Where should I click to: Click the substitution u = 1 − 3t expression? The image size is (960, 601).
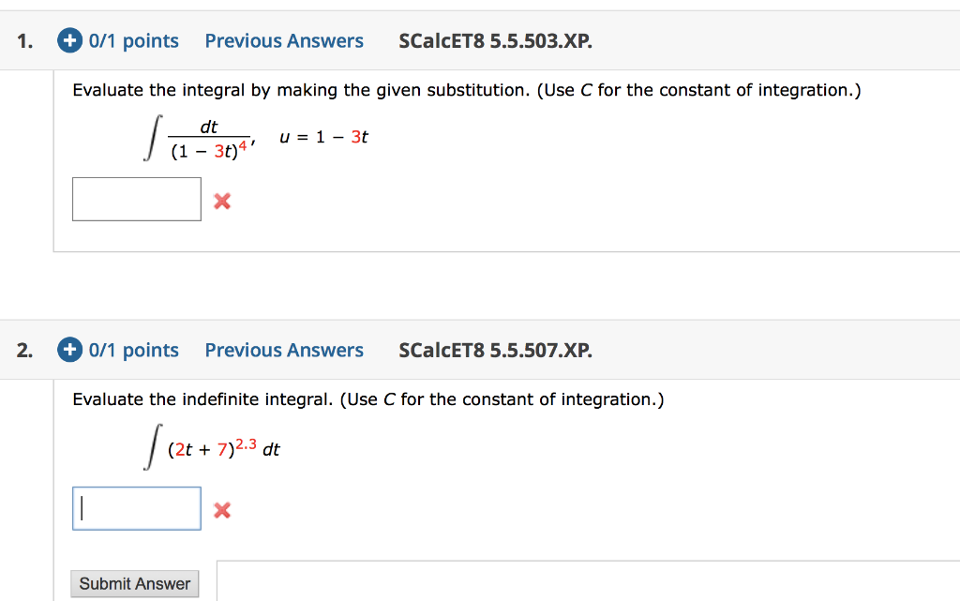click(322, 136)
